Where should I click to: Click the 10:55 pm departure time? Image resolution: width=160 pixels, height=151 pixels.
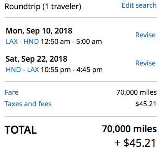pyautogui.click(x=56, y=70)
